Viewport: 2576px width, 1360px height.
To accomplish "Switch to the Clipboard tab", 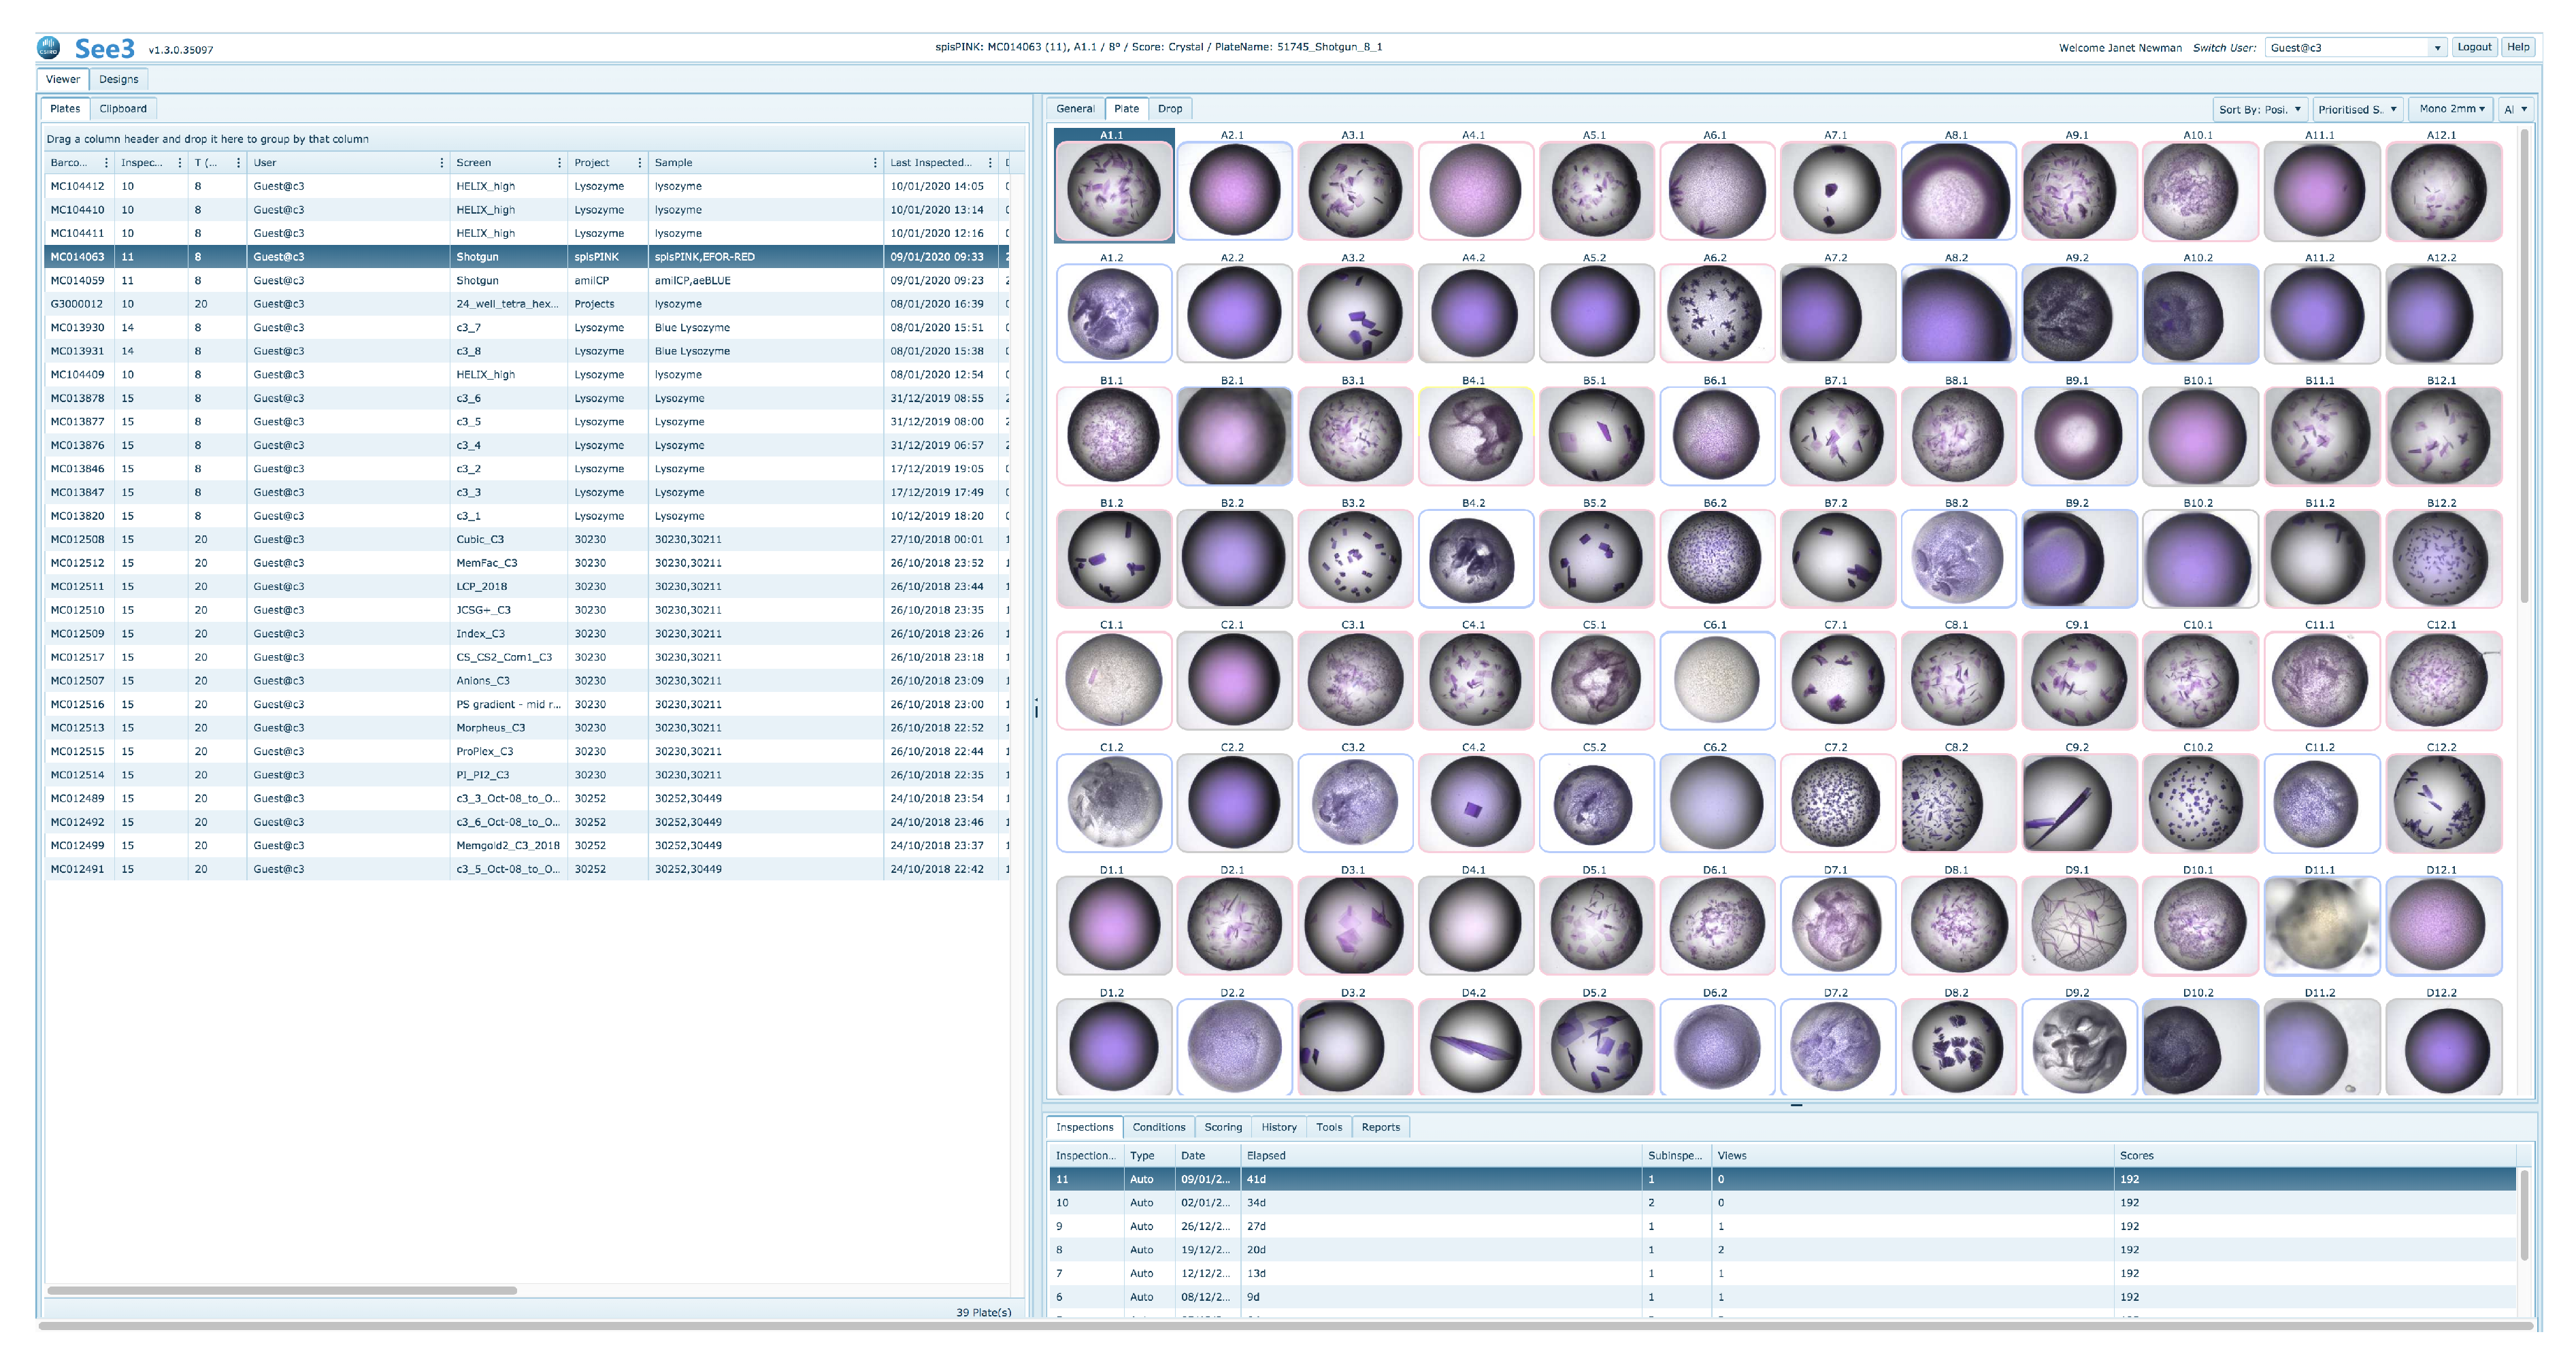I will [123, 109].
